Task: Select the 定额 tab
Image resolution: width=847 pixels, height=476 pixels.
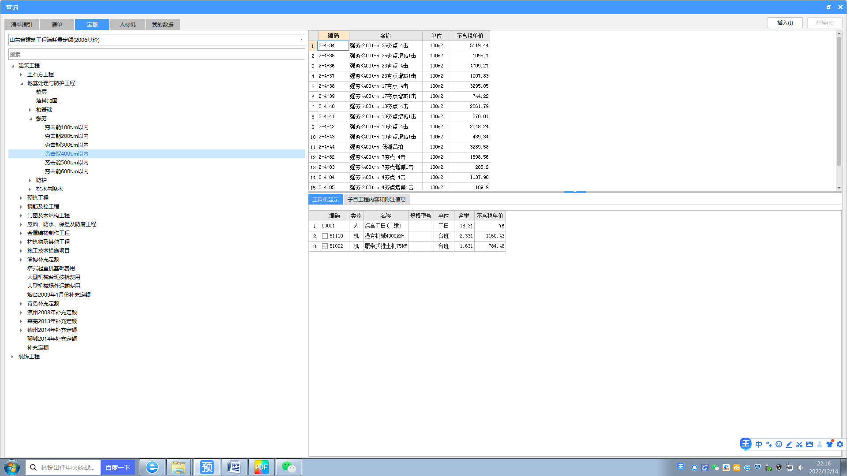Action: (x=92, y=25)
